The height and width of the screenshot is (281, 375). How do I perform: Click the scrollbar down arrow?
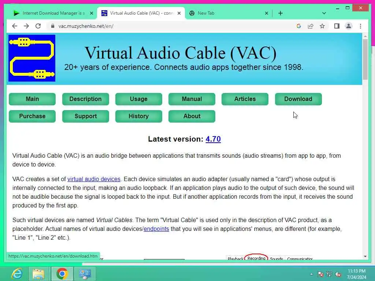(x=365, y=256)
